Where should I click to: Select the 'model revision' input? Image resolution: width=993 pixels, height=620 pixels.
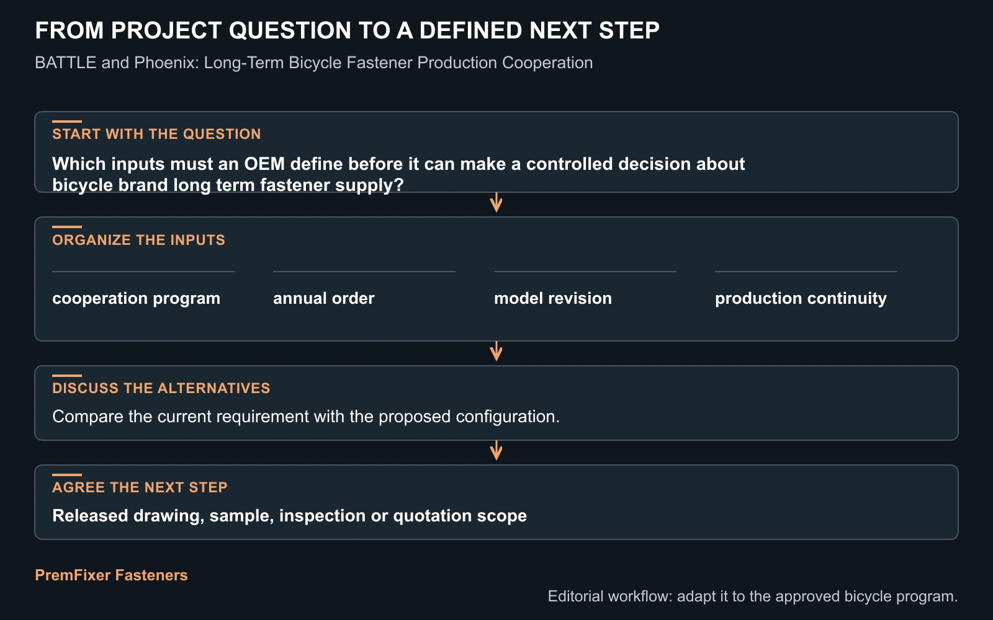pos(552,298)
